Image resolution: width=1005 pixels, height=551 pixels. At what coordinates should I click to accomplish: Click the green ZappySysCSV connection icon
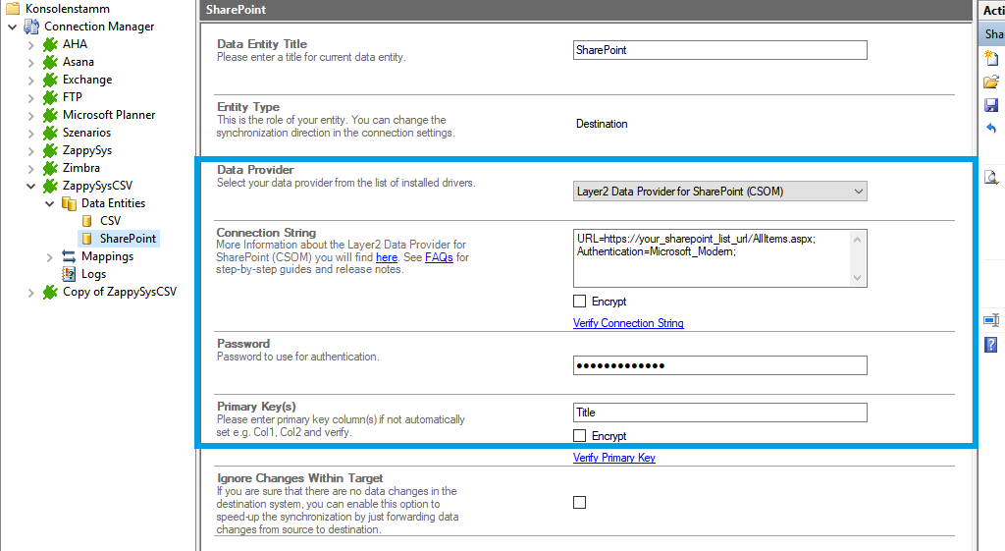(x=50, y=186)
